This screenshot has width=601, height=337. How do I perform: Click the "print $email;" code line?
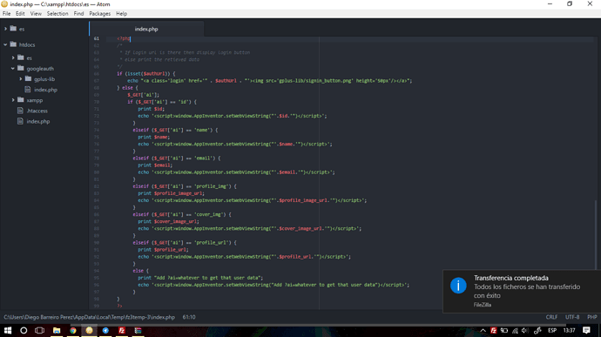(155, 165)
